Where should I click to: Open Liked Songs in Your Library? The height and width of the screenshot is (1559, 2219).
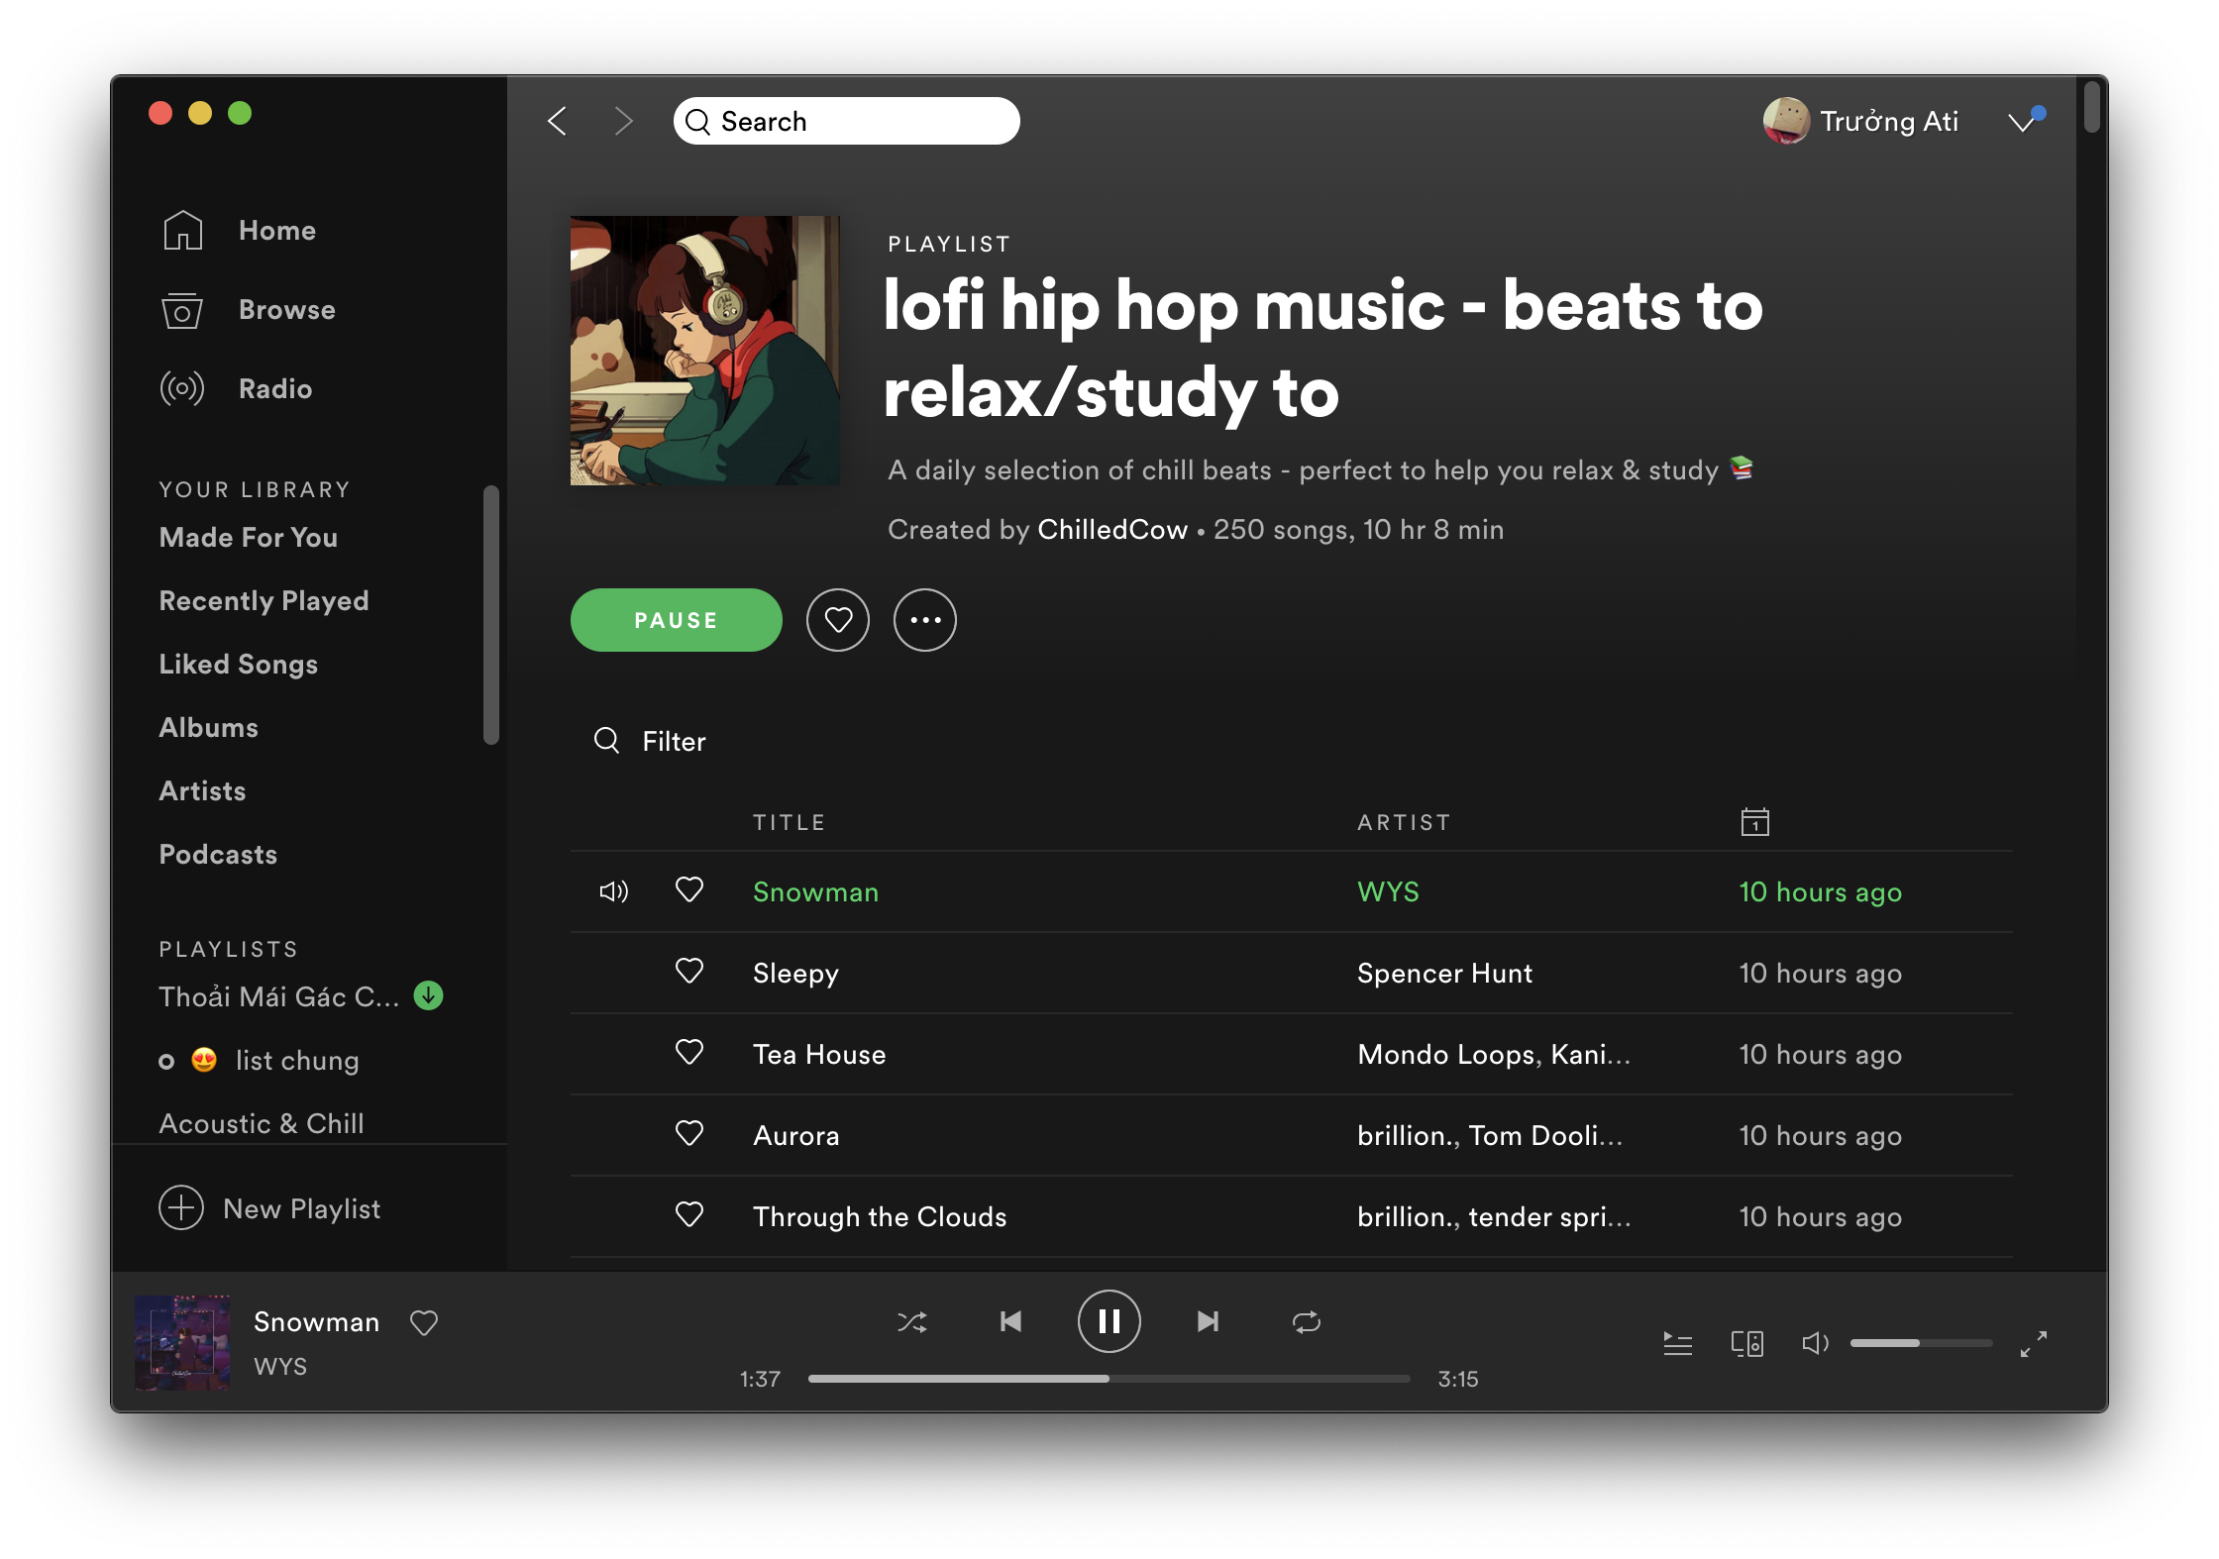click(238, 664)
